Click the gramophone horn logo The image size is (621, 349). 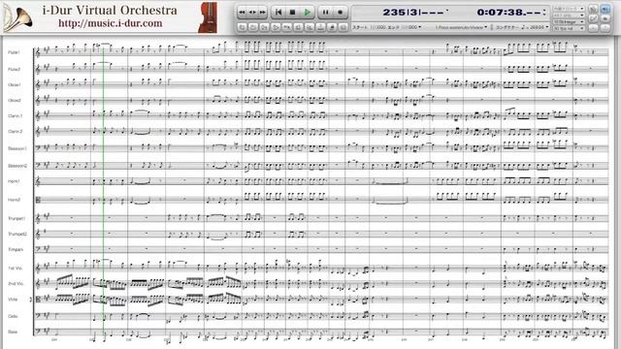point(17,18)
